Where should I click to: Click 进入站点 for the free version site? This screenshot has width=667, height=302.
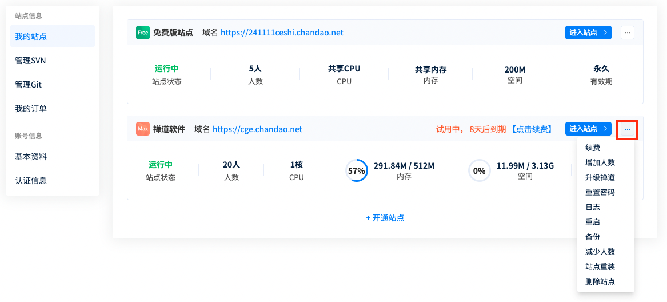click(x=588, y=33)
